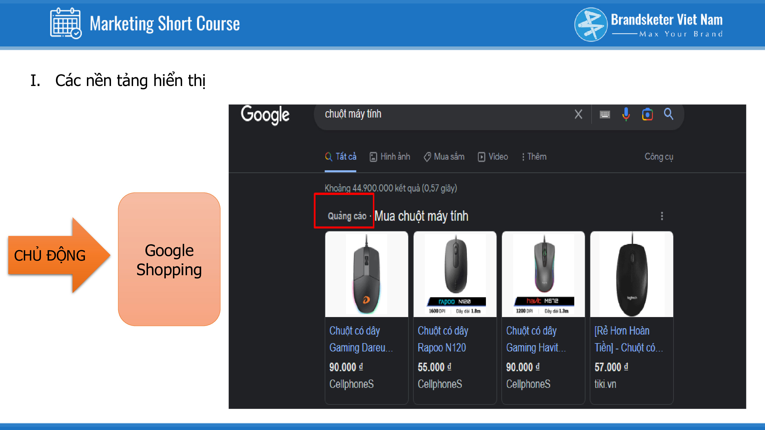Viewport: 765px width, 430px height.
Task: Open Chuột có dây Gaming Dareu link
Action: [x=361, y=339]
